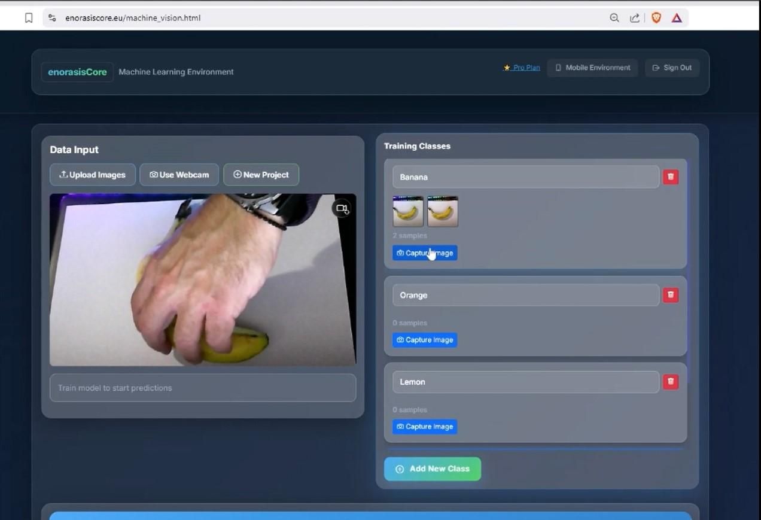761x520 pixels.
Task: Delete the Orange class with trash icon
Action: 671,295
